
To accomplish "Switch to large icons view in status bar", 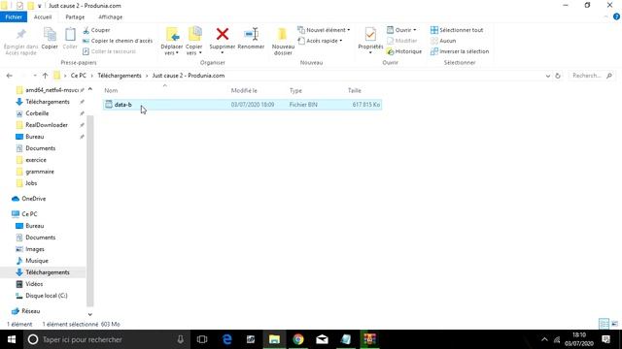I will [614, 324].
